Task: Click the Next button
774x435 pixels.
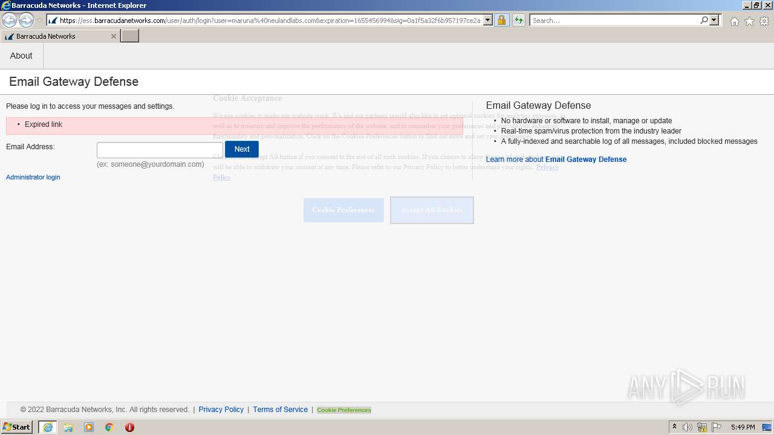Action: 242,149
